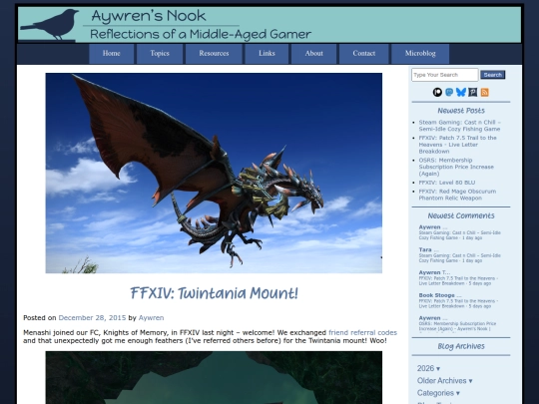This screenshot has width=539, height=404.
Task: Expand the Older Archives list
Action: click(445, 381)
